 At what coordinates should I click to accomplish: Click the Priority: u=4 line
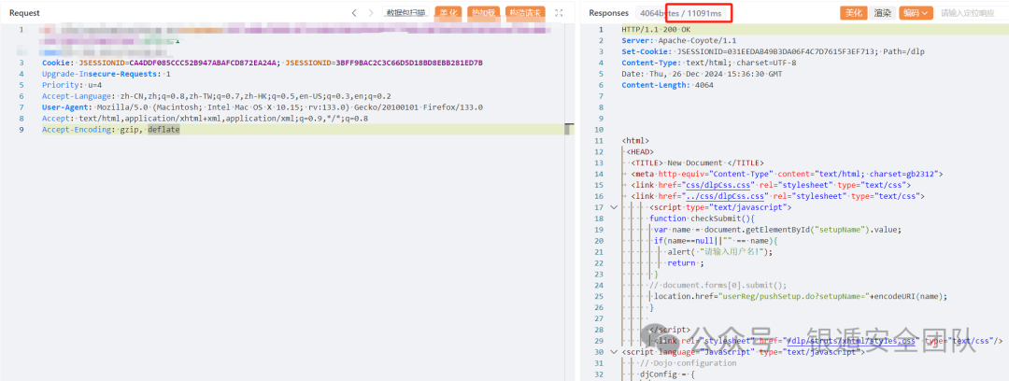(72, 85)
